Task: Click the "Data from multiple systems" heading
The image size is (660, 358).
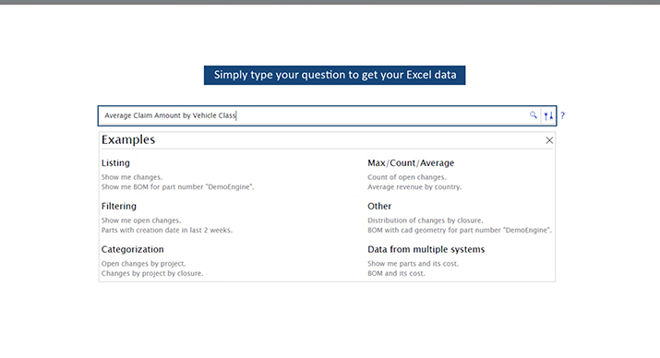Action: [x=426, y=249]
